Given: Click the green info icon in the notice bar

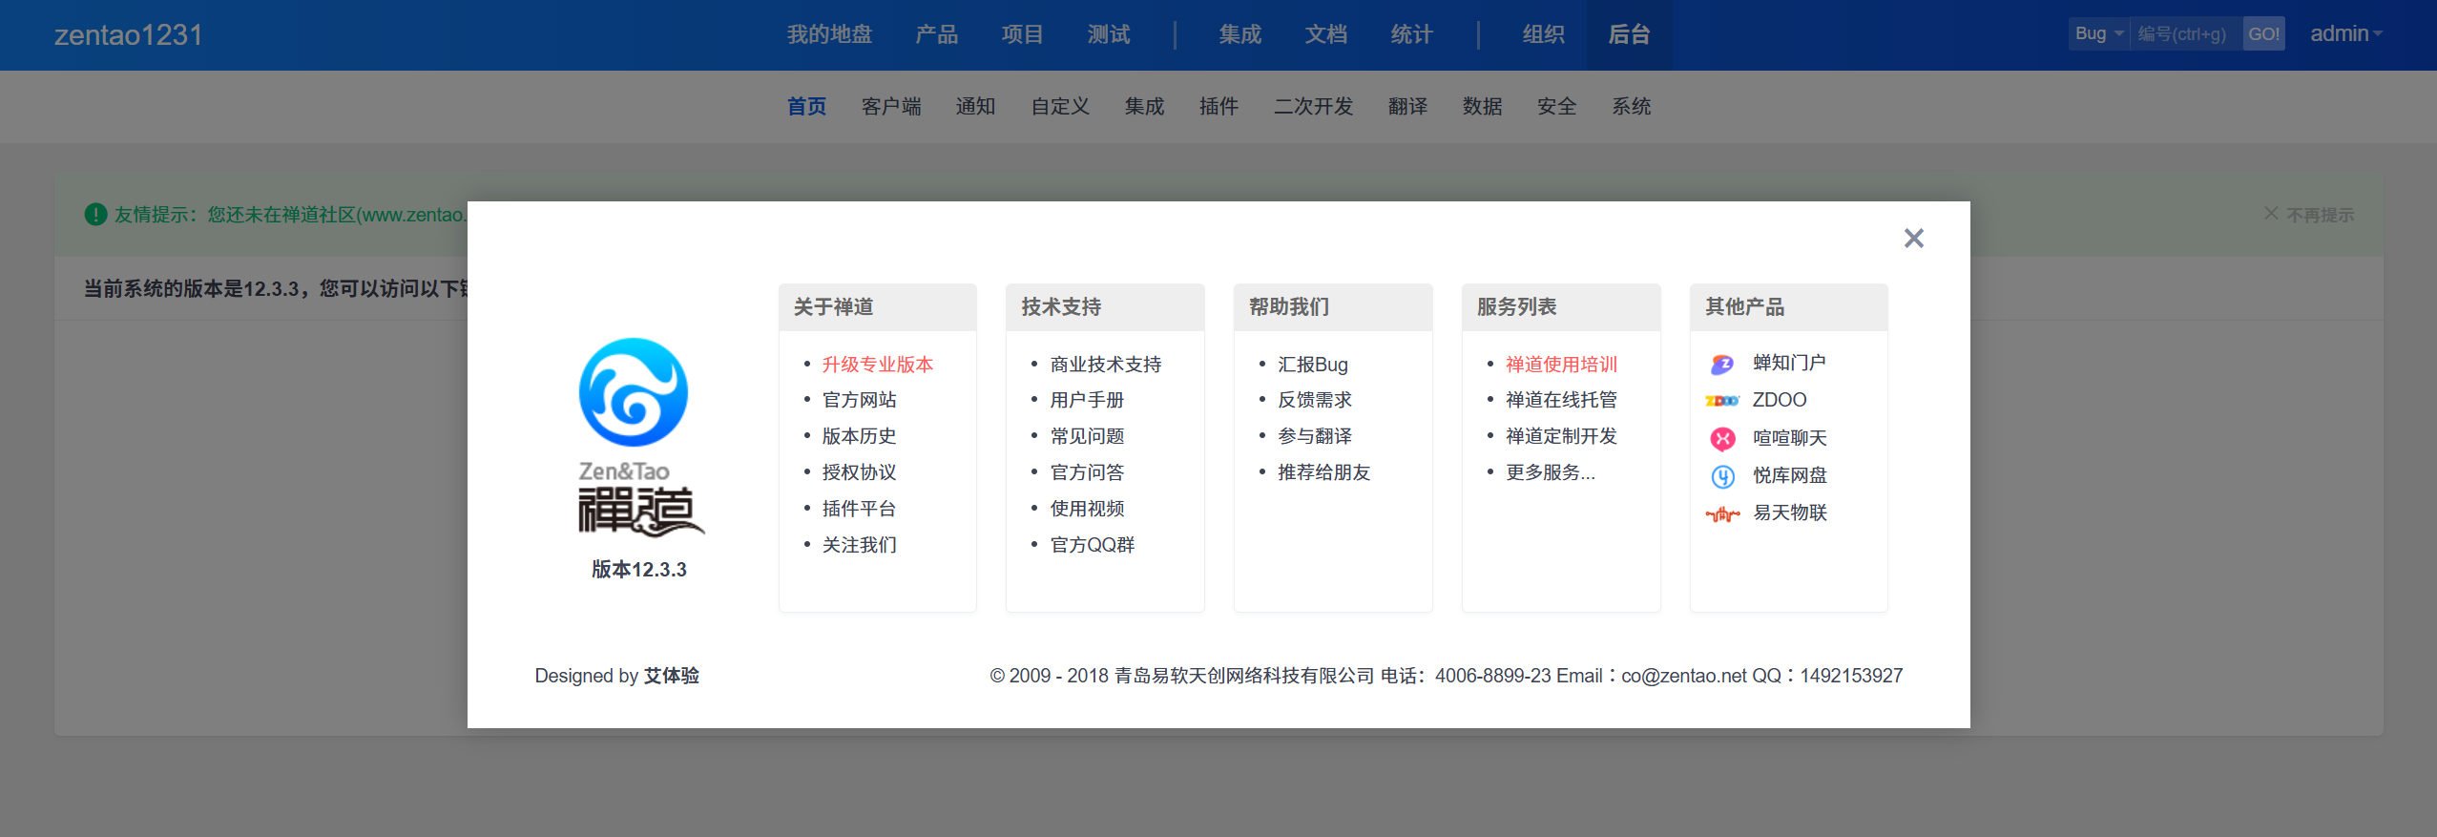Looking at the screenshot, I should pos(95,214).
